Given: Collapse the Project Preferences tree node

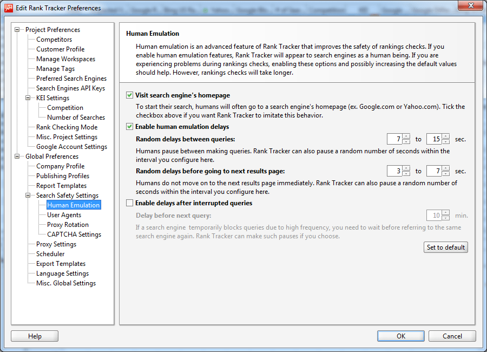Looking at the screenshot, I should coord(17,30).
